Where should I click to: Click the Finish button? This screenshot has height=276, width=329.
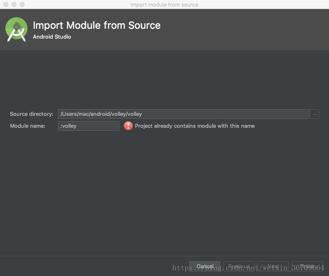click(x=307, y=267)
